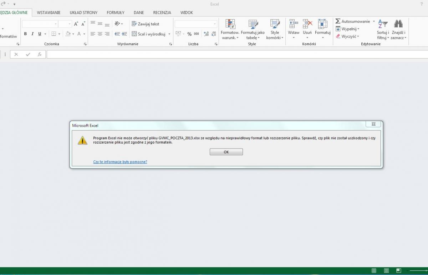Align text left
Viewport: 428px width, 275px height.
(93, 34)
